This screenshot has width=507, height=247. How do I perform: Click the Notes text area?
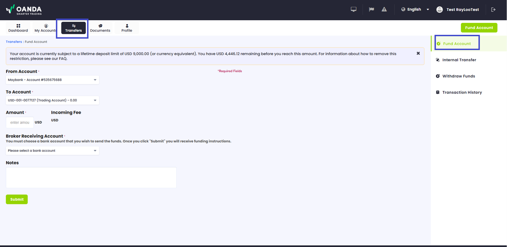91,177
